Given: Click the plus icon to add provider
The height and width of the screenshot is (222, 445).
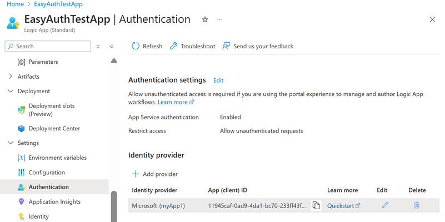Looking at the screenshot, I should [x=136, y=174].
